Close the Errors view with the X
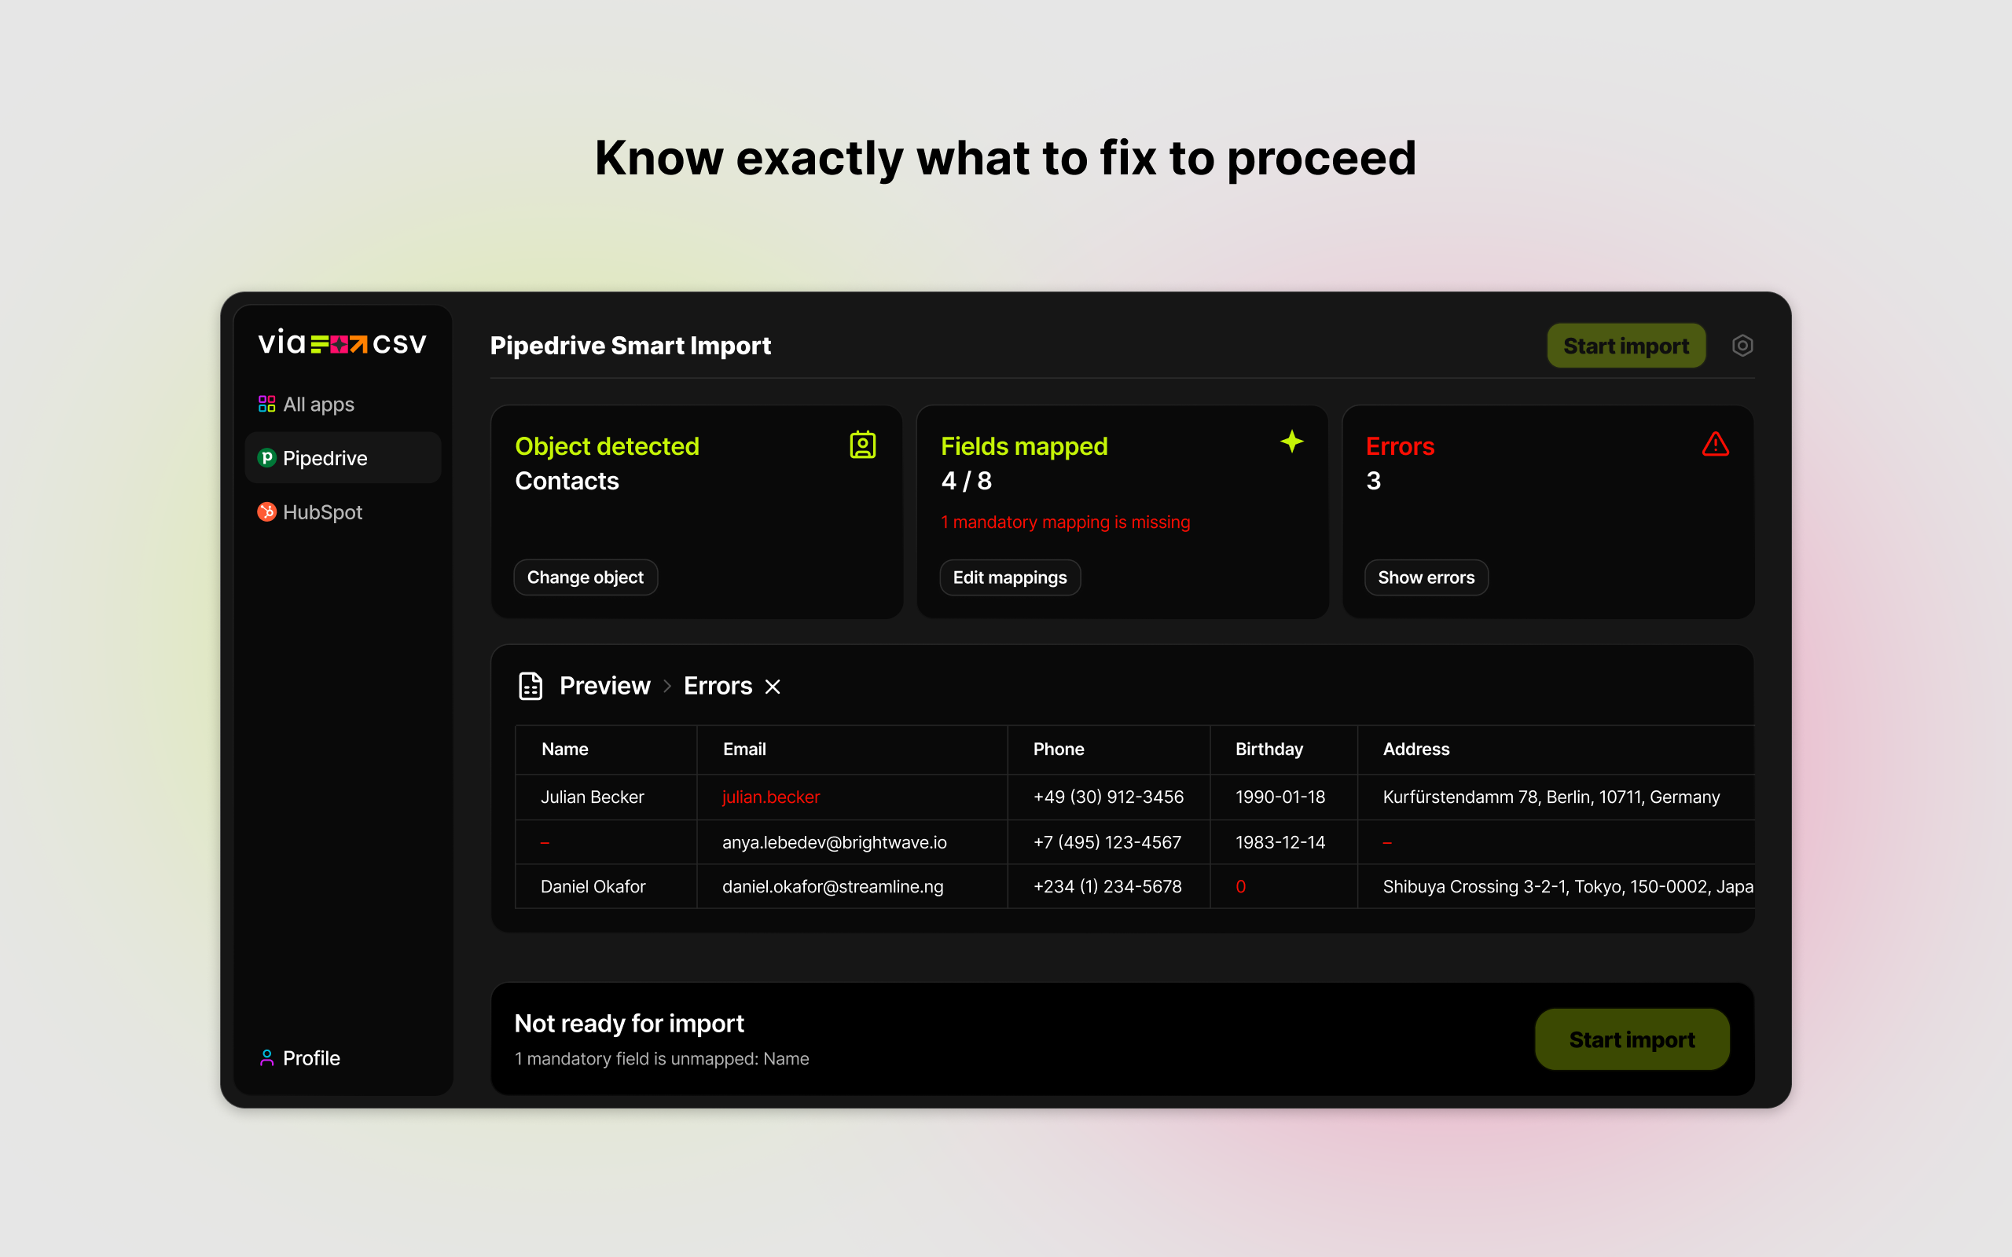The height and width of the screenshot is (1257, 2012). point(773,687)
